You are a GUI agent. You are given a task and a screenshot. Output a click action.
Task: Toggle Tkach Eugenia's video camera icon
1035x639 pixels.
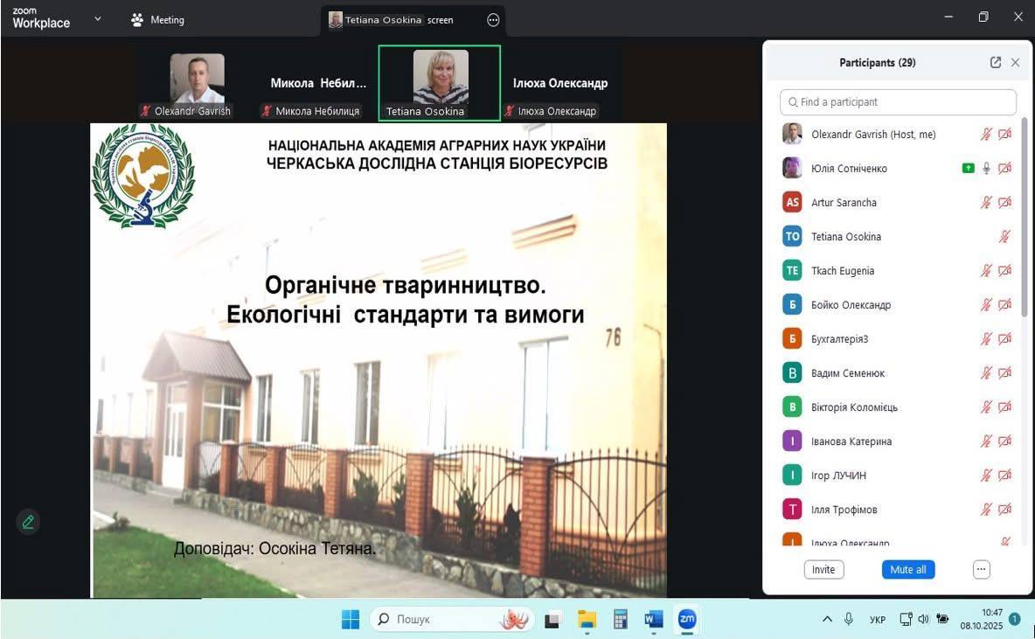tap(1004, 271)
